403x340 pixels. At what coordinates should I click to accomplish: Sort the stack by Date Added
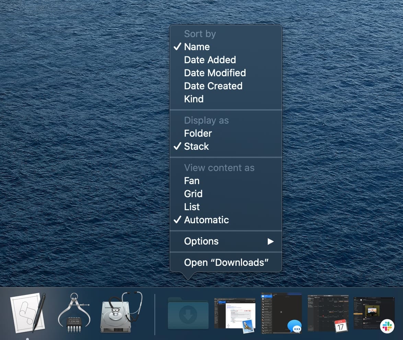click(210, 60)
